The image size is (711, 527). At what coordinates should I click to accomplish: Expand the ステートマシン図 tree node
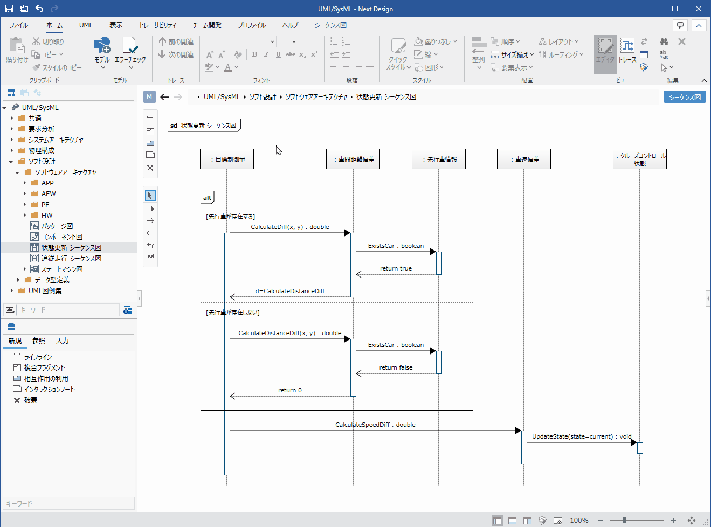25,269
